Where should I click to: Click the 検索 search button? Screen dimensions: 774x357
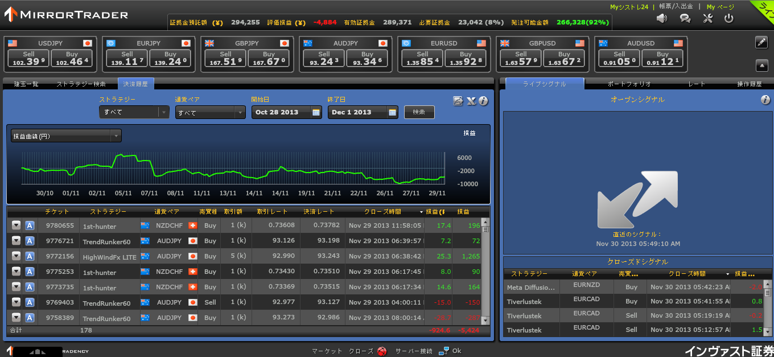419,112
